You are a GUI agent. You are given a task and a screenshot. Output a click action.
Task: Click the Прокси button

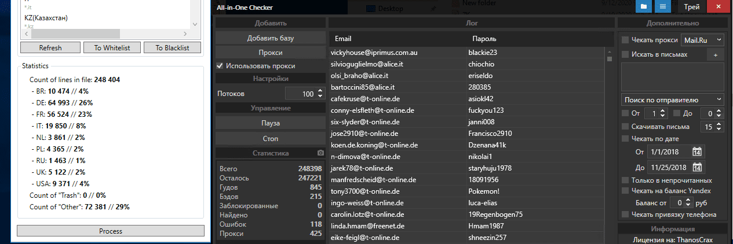270,53
